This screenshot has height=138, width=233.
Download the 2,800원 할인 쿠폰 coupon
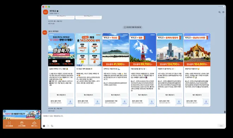click(125, 102)
